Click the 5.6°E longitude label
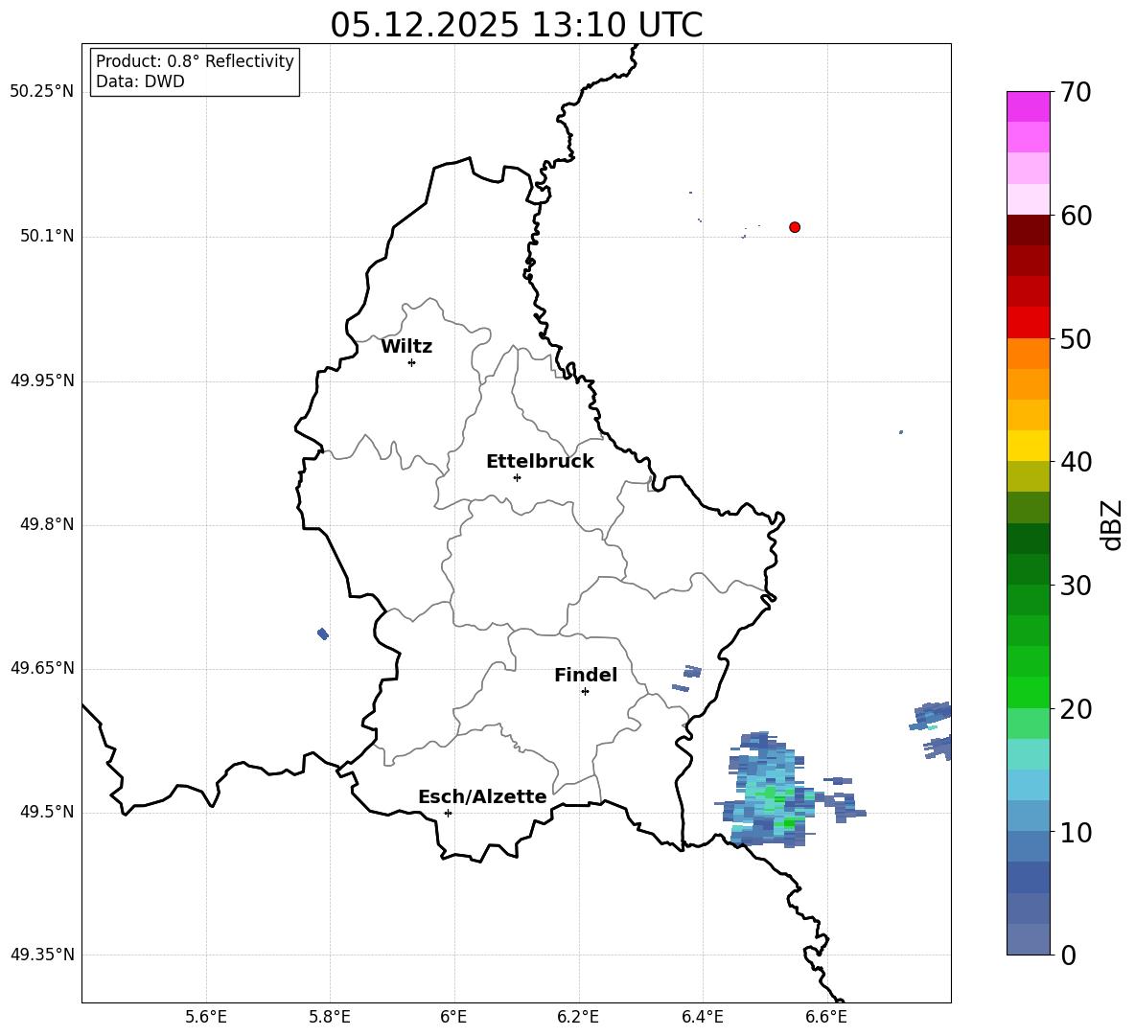The image size is (1135, 1036). pyautogui.click(x=206, y=1018)
